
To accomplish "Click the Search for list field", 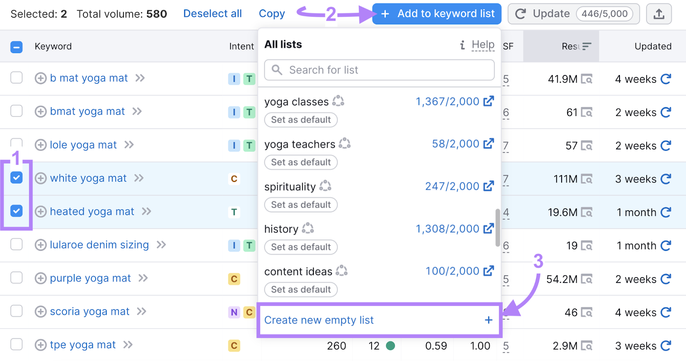I will pos(379,70).
